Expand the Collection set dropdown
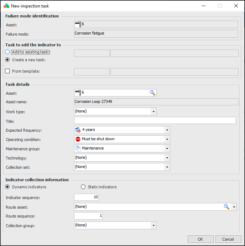The image size is (245, 246). [167, 167]
